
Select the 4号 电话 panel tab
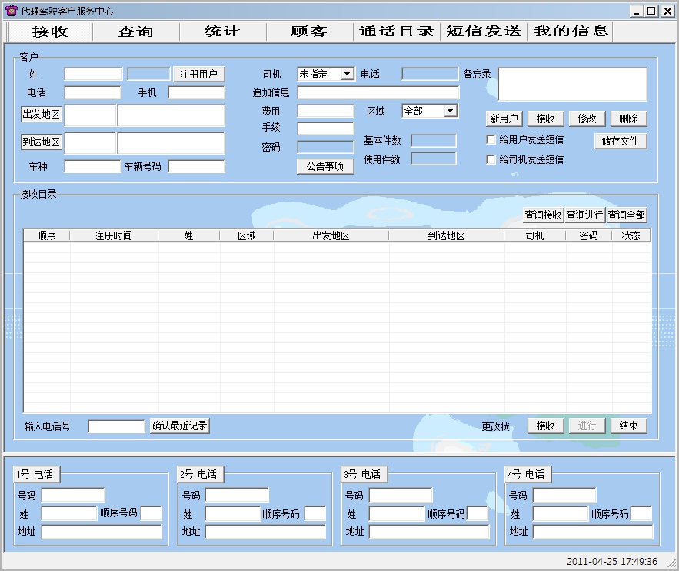coord(528,474)
